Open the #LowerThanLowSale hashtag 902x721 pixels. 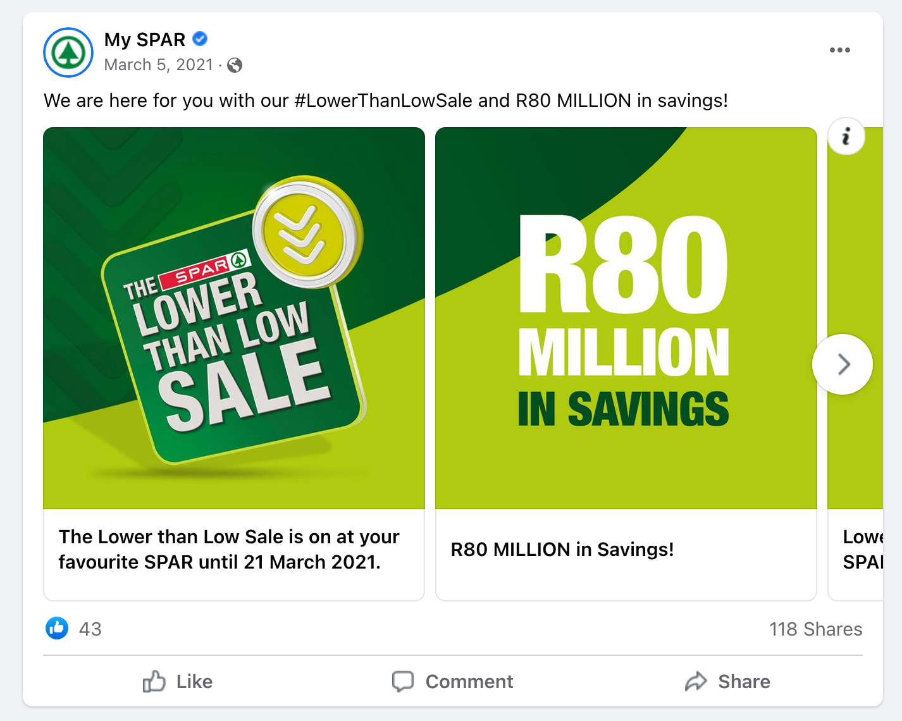[x=383, y=101]
